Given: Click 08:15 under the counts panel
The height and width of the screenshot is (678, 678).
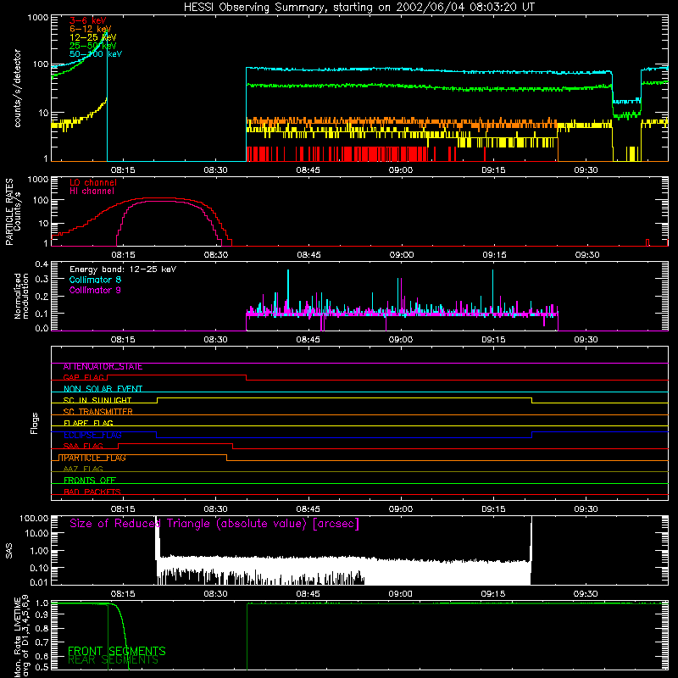Looking at the screenshot, I should (x=123, y=170).
